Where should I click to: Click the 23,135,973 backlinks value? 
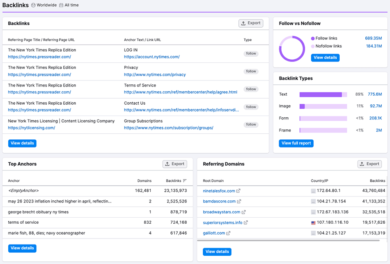point(175,191)
